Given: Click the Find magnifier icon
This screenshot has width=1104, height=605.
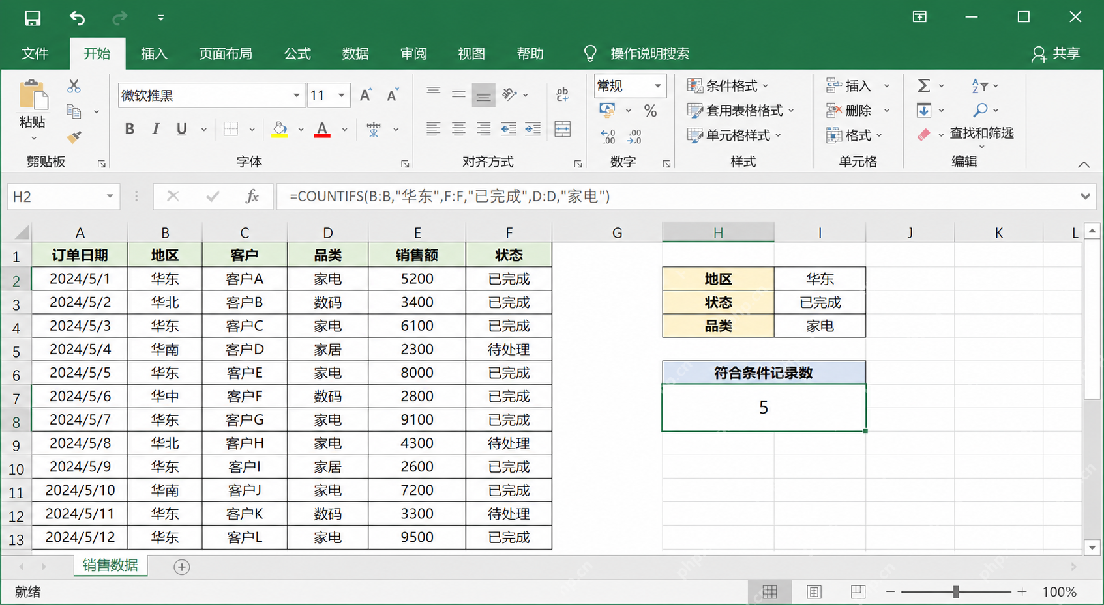Looking at the screenshot, I should [x=980, y=110].
